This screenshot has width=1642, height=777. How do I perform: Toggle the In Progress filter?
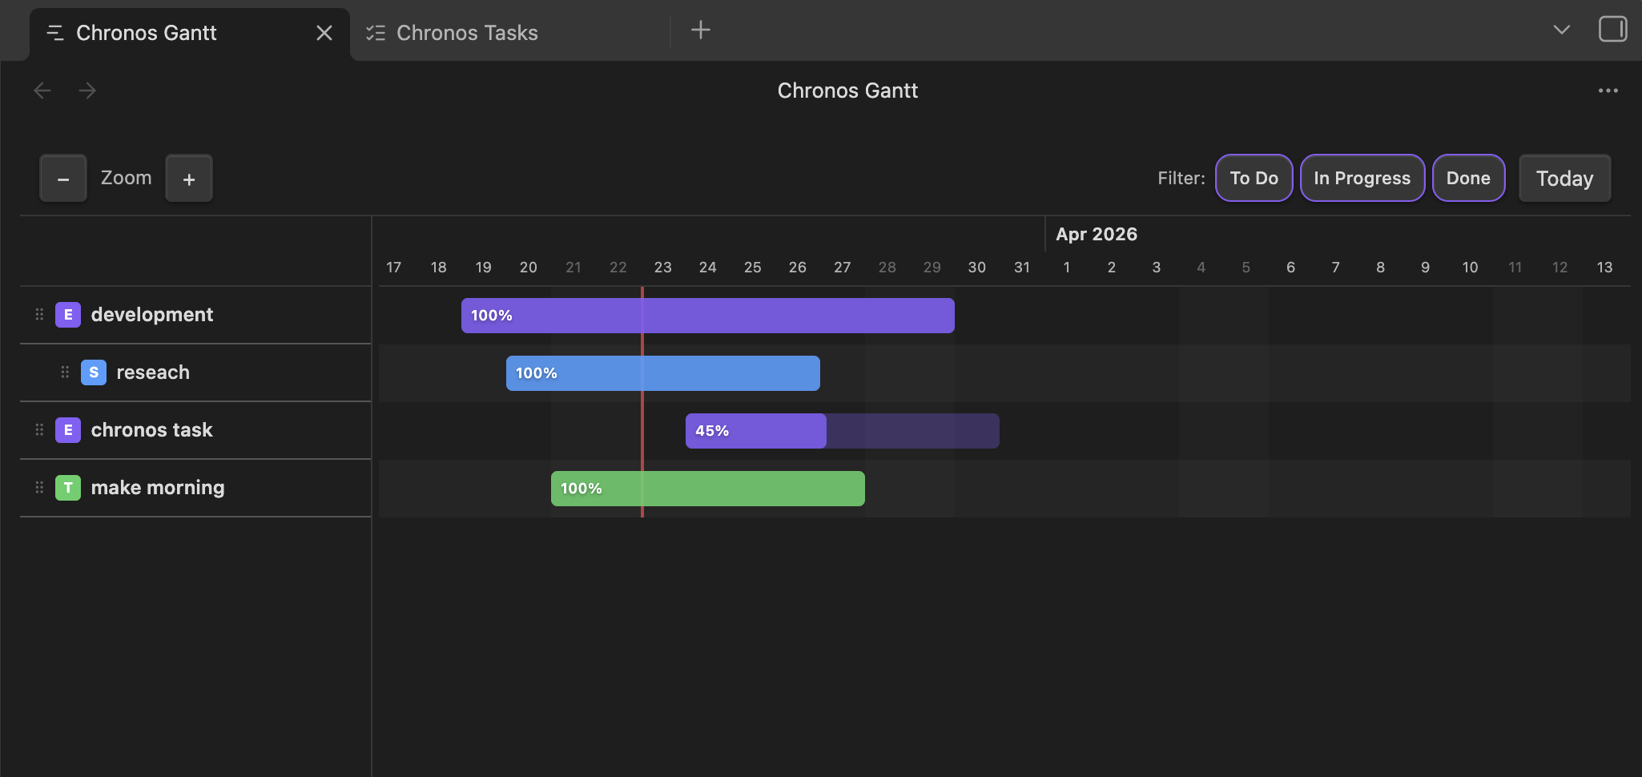[1362, 178]
